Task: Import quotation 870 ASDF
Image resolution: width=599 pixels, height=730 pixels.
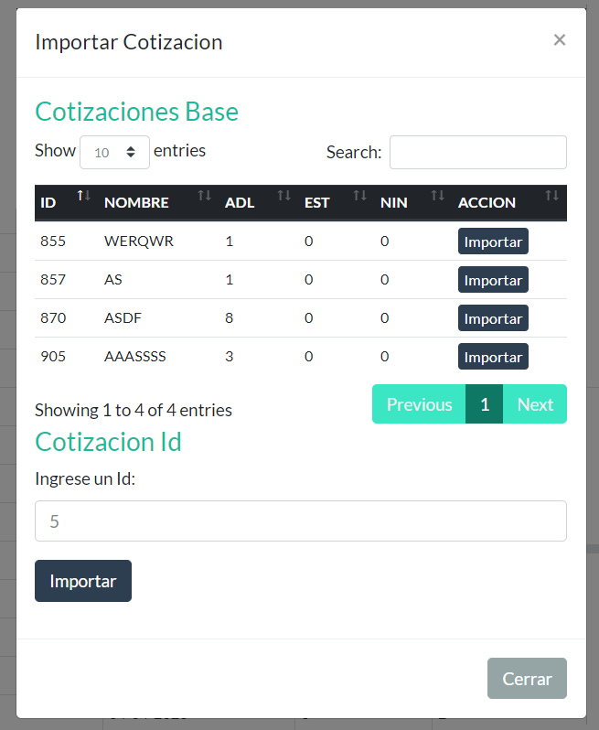Action: [x=493, y=319]
